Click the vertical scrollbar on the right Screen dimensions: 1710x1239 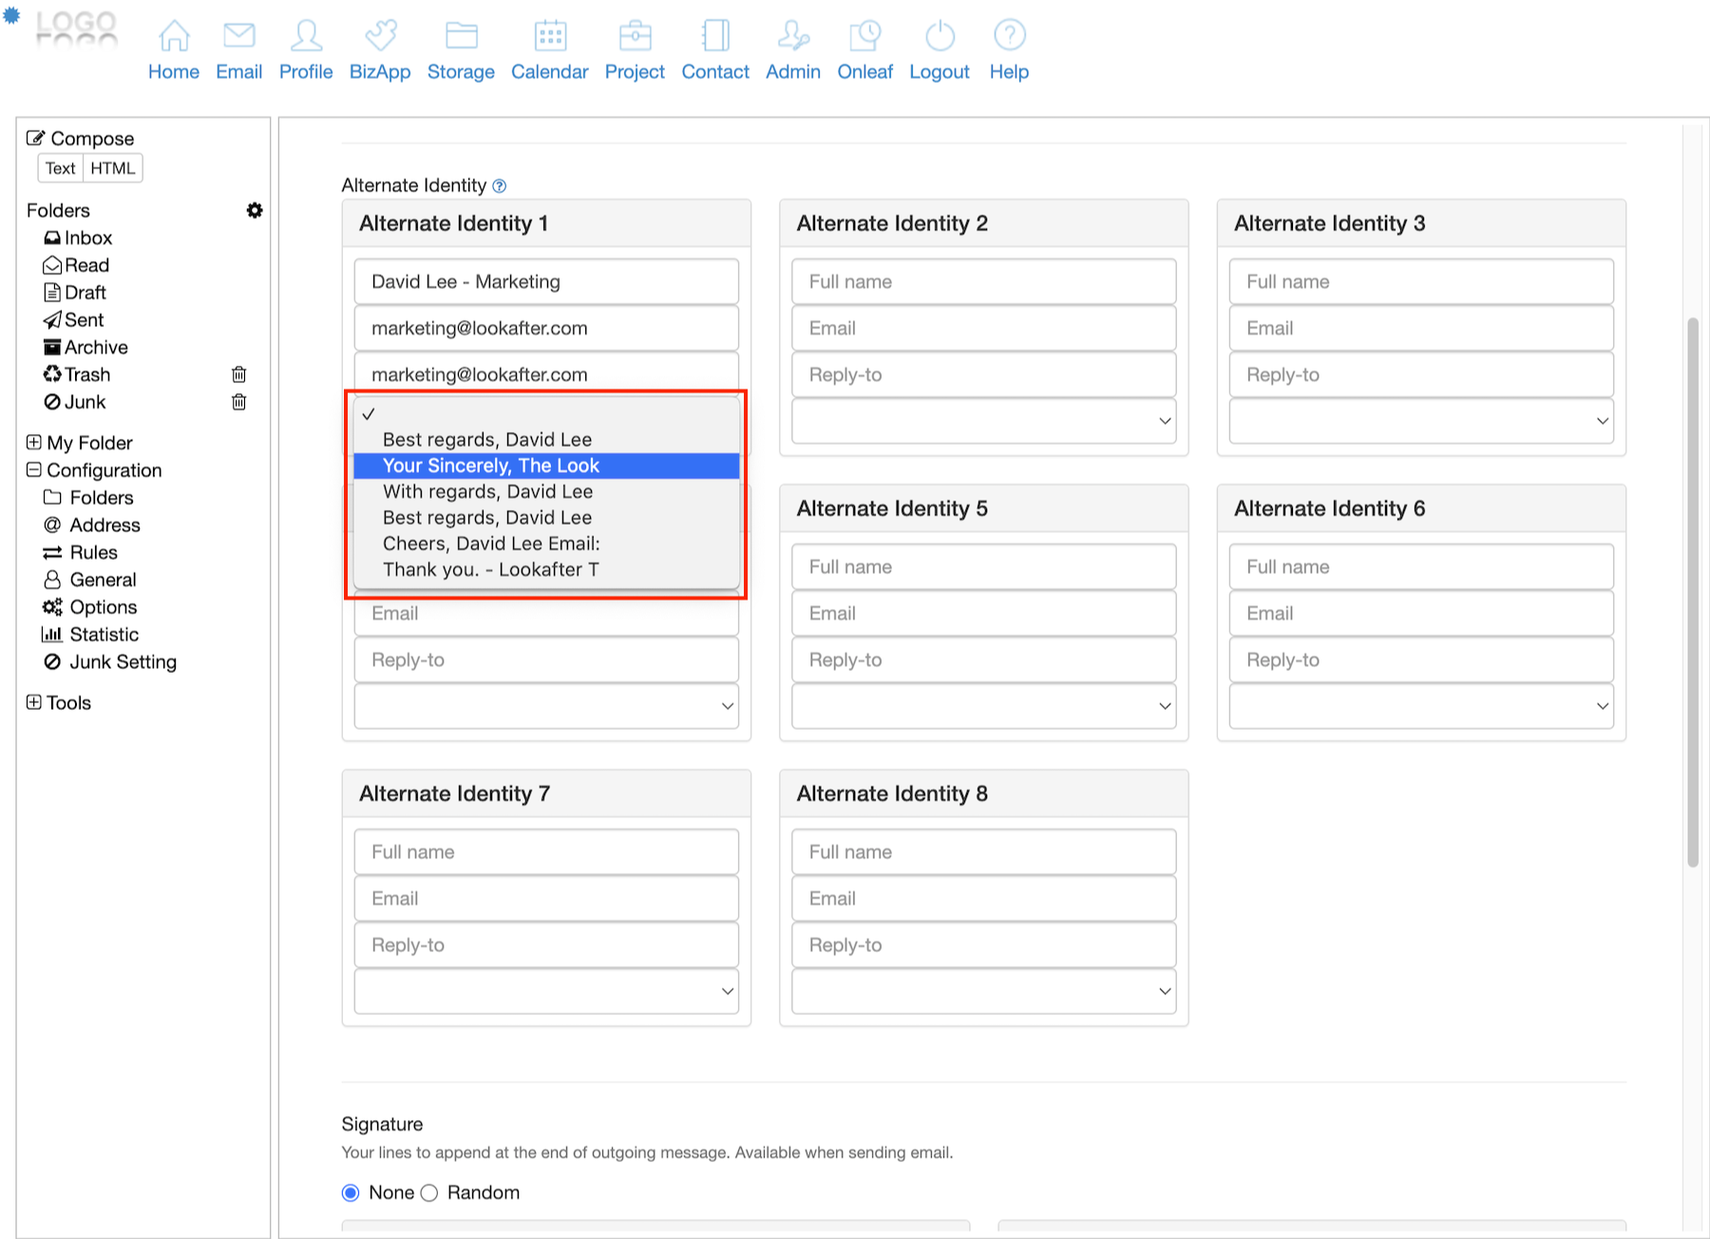(1692, 589)
